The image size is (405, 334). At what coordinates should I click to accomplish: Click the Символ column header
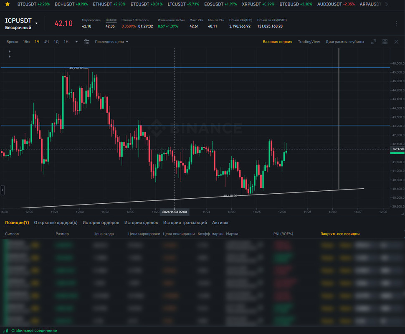tap(12, 234)
